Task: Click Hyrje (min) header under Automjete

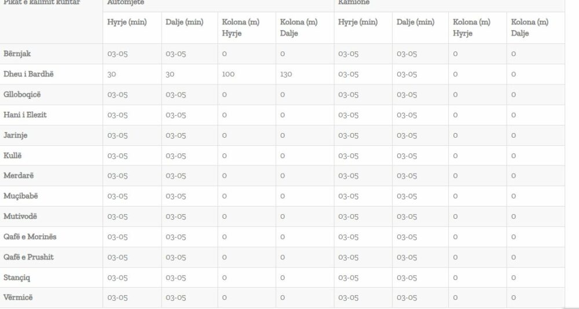Action: [x=127, y=22]
